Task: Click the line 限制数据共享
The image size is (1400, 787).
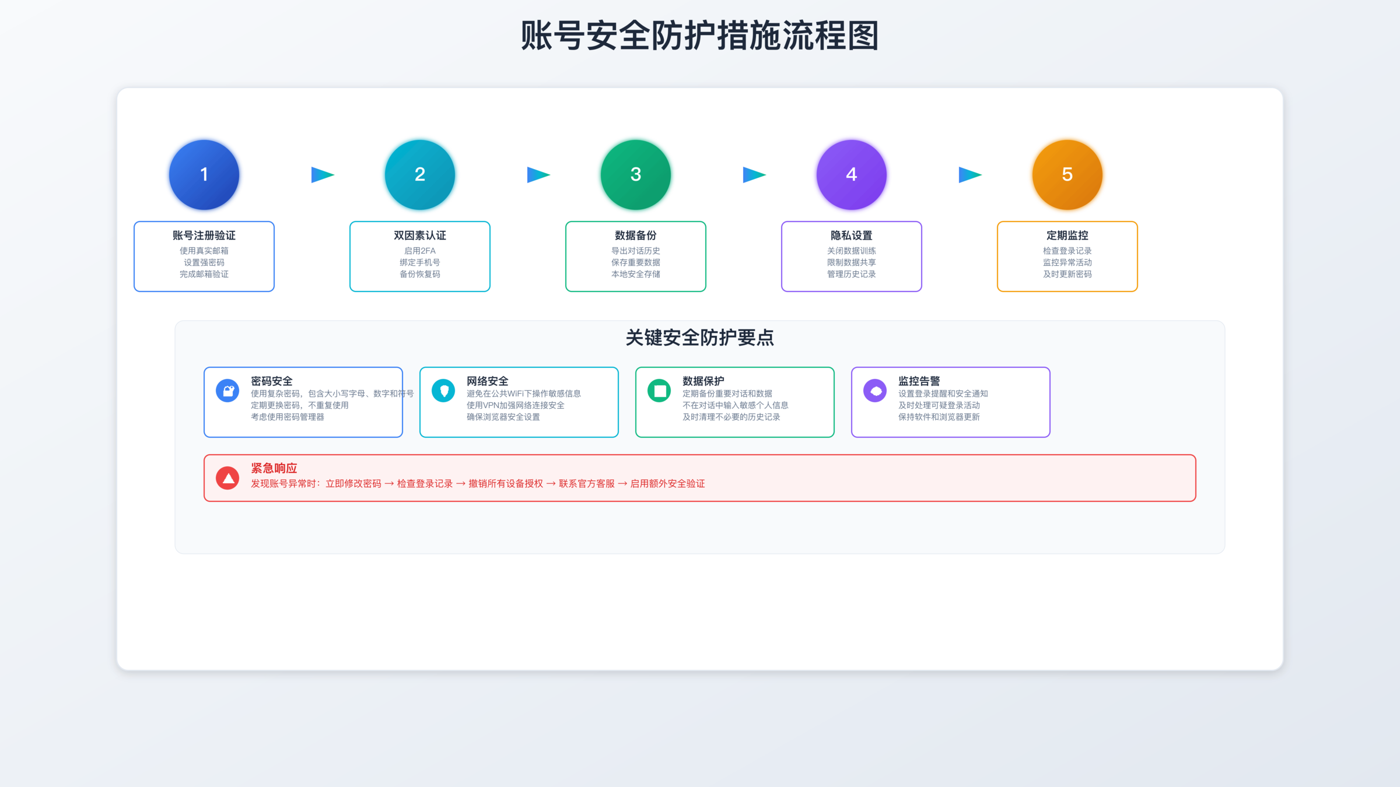Action: 852,262
